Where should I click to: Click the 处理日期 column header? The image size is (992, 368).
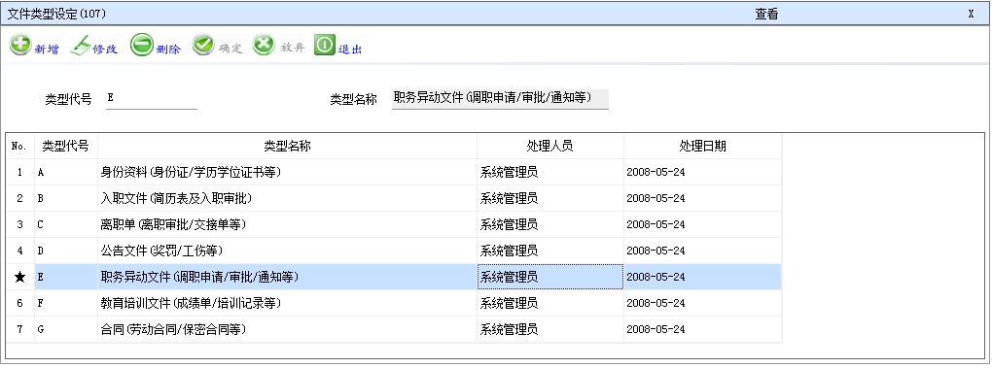(703, 146)
